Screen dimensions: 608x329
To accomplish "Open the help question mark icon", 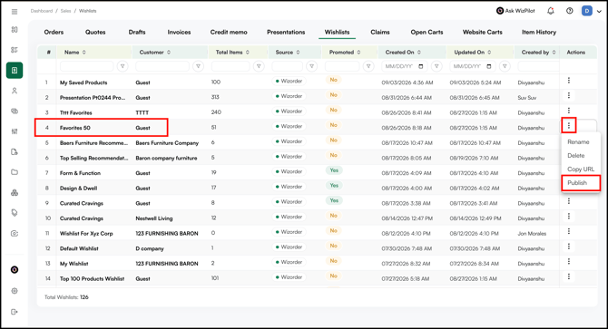I will [x=569, y=11].
